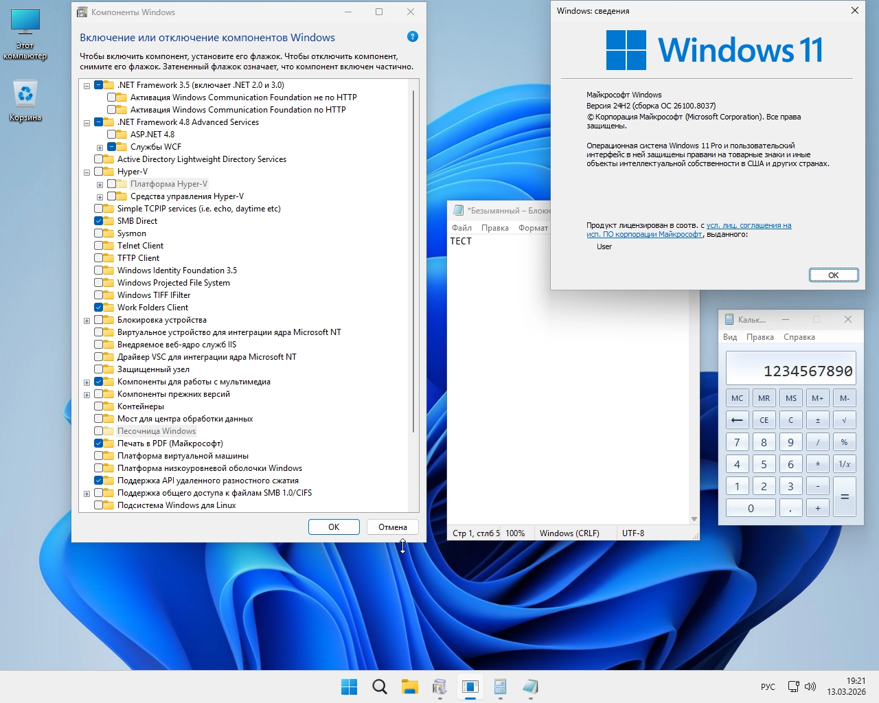Open File Explorer from the taskbar
The height and width of the screenshot is (703, 879).
click(410, 687)
